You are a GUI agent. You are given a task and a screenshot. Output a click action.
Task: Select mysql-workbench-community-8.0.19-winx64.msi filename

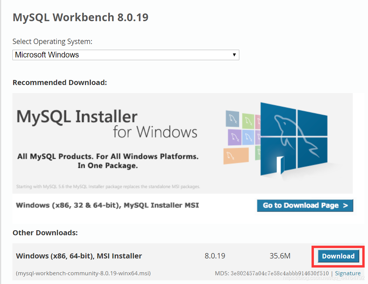click(83, 273)
